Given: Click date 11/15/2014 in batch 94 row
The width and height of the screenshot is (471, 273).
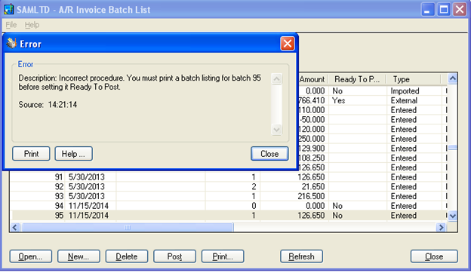Looking at the screenshot, I should click(88, 206).
